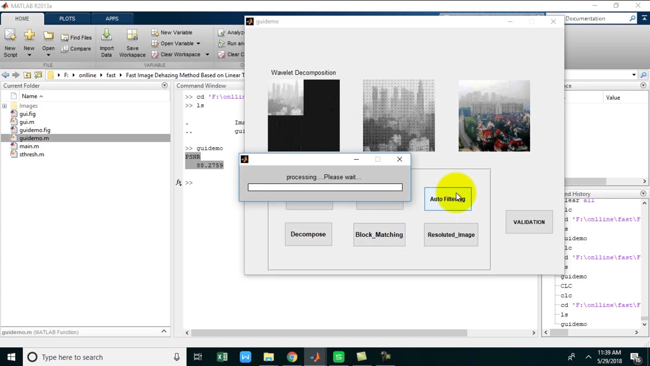
Task: Open the address bar path dropdown
Action: [x=634, y=75]
